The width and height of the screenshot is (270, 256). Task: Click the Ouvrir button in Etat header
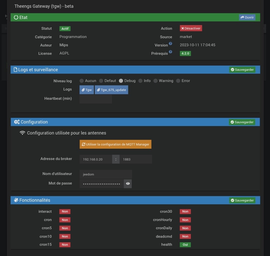pos(247,17)
